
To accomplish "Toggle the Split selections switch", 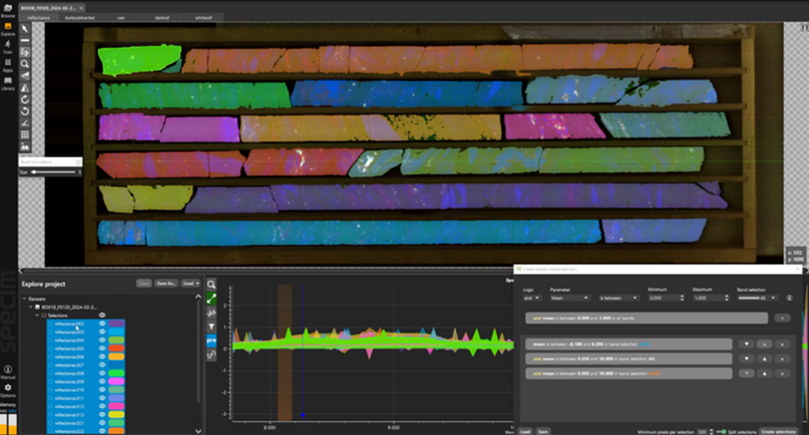I will [x=721, y=431].
